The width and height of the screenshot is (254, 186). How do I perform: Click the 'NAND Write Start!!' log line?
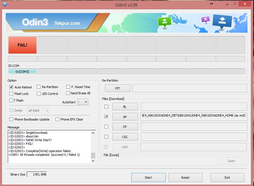pyautogui.click(x=30, y=140)
